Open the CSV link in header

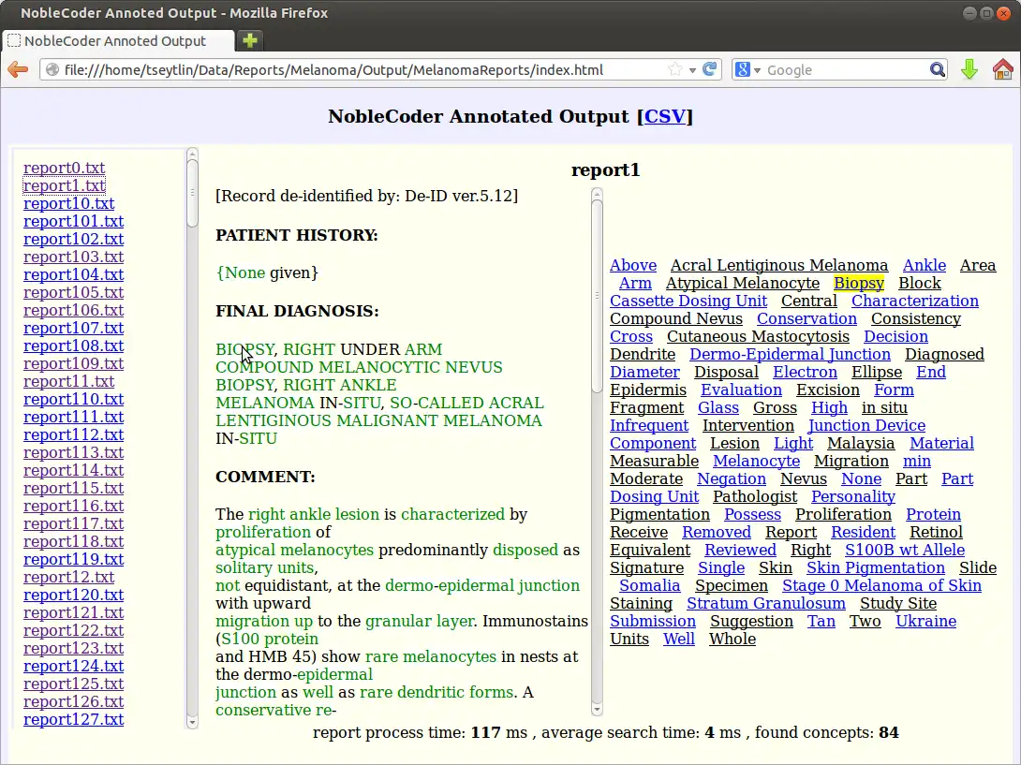click(665, 116)
